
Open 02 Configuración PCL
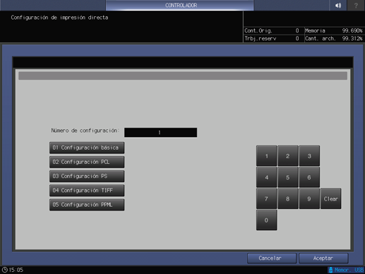(x=87, y=162)
